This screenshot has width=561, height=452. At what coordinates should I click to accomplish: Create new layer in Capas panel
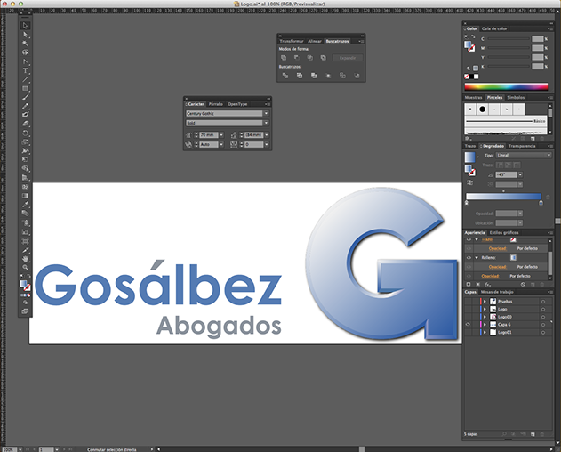533,434
